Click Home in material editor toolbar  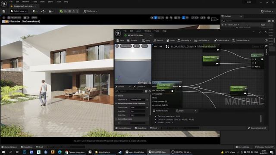(x=171, y=40)
